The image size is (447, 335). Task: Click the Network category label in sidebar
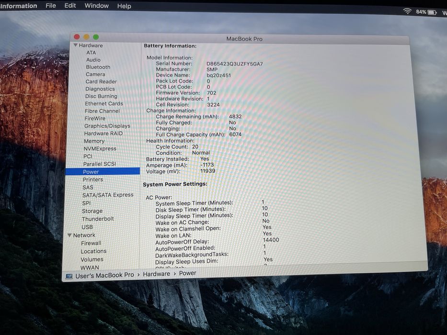(x=84, y=235)
